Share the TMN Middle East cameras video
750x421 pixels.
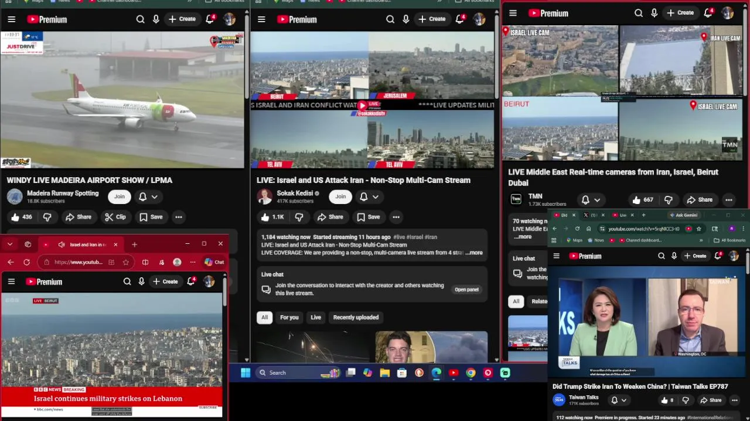[x=700, y=200]
